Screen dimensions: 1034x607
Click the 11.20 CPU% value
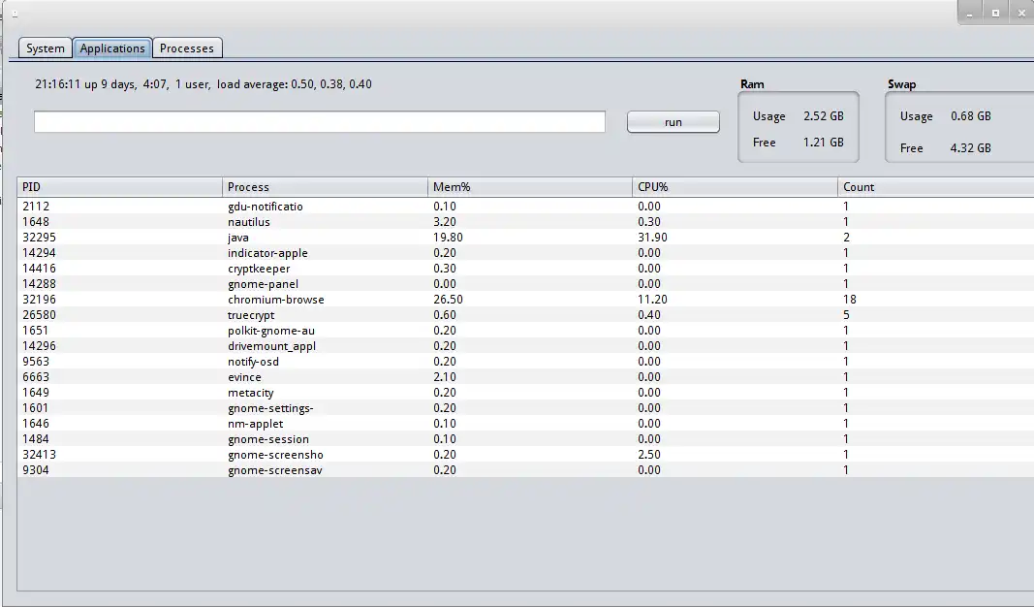pyautogui.click(x=652, y=300)
